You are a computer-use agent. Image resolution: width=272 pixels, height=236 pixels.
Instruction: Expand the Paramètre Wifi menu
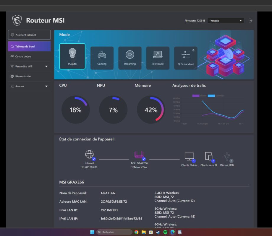[x=29, y=66]
